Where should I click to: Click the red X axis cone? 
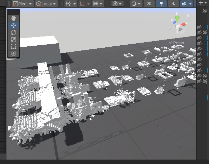pos(183,24)
